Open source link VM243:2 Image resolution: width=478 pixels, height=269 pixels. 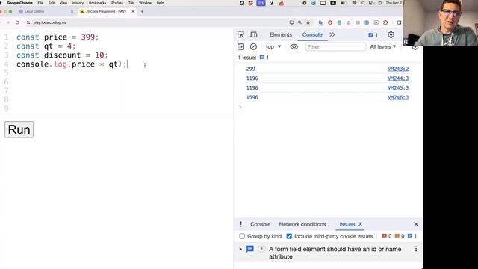point(398,69)
